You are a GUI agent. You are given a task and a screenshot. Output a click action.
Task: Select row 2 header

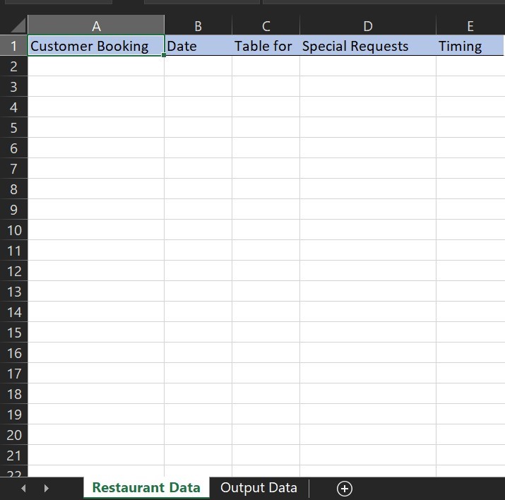pyautogui.click(x=13, y=66)
